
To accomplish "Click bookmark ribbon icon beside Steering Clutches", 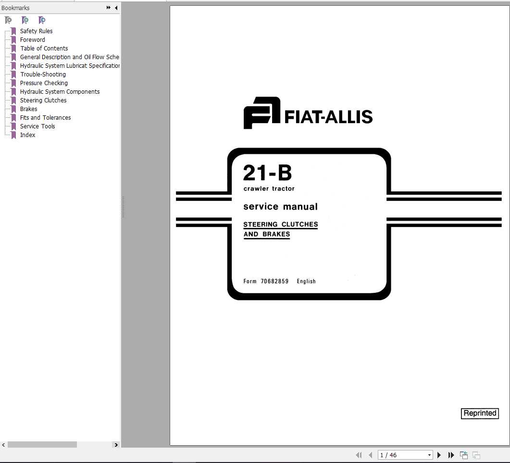I will 13,100.
